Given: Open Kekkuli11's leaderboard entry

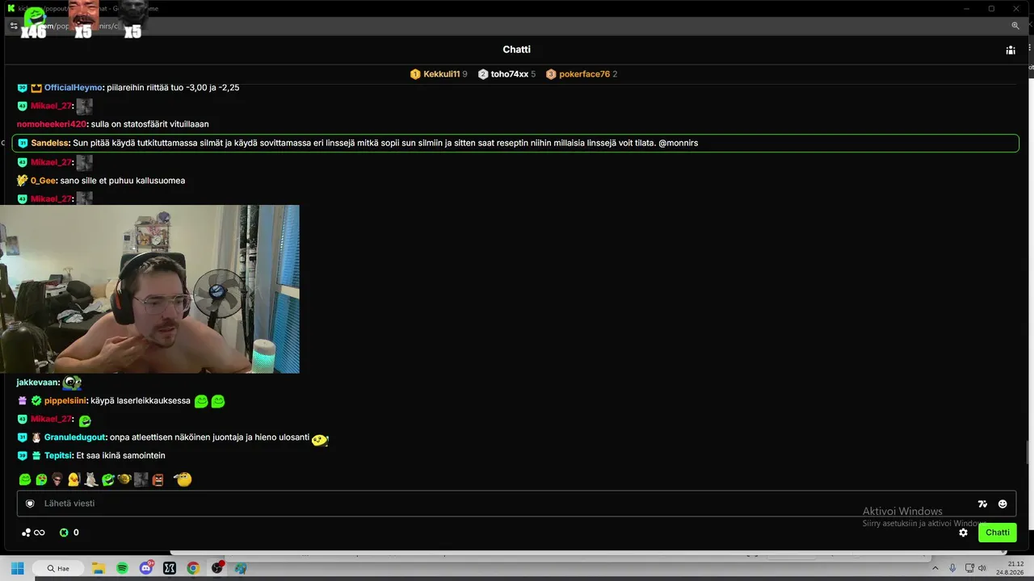Looking at the screenshot, I should pos(439,74).
